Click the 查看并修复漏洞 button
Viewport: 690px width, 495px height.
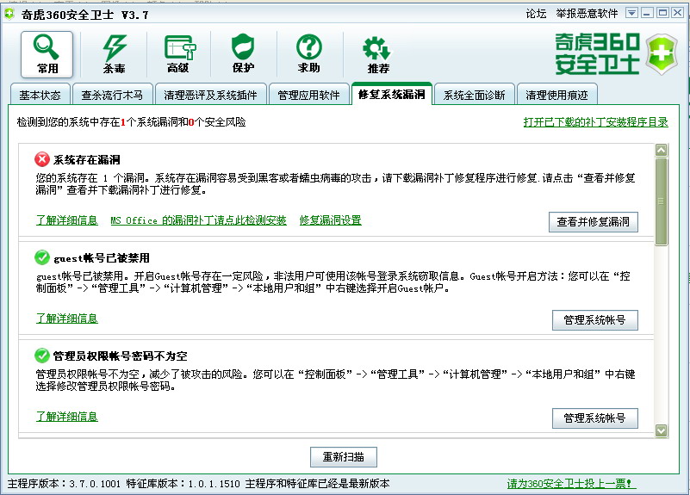pyautogui.click(x=594, y=222)
